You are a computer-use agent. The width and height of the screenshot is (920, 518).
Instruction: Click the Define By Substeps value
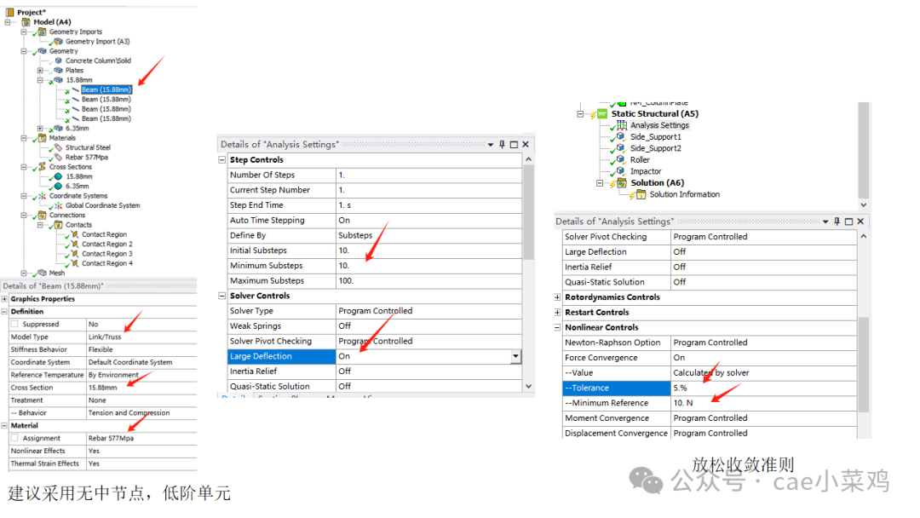(x=428, y=235)
